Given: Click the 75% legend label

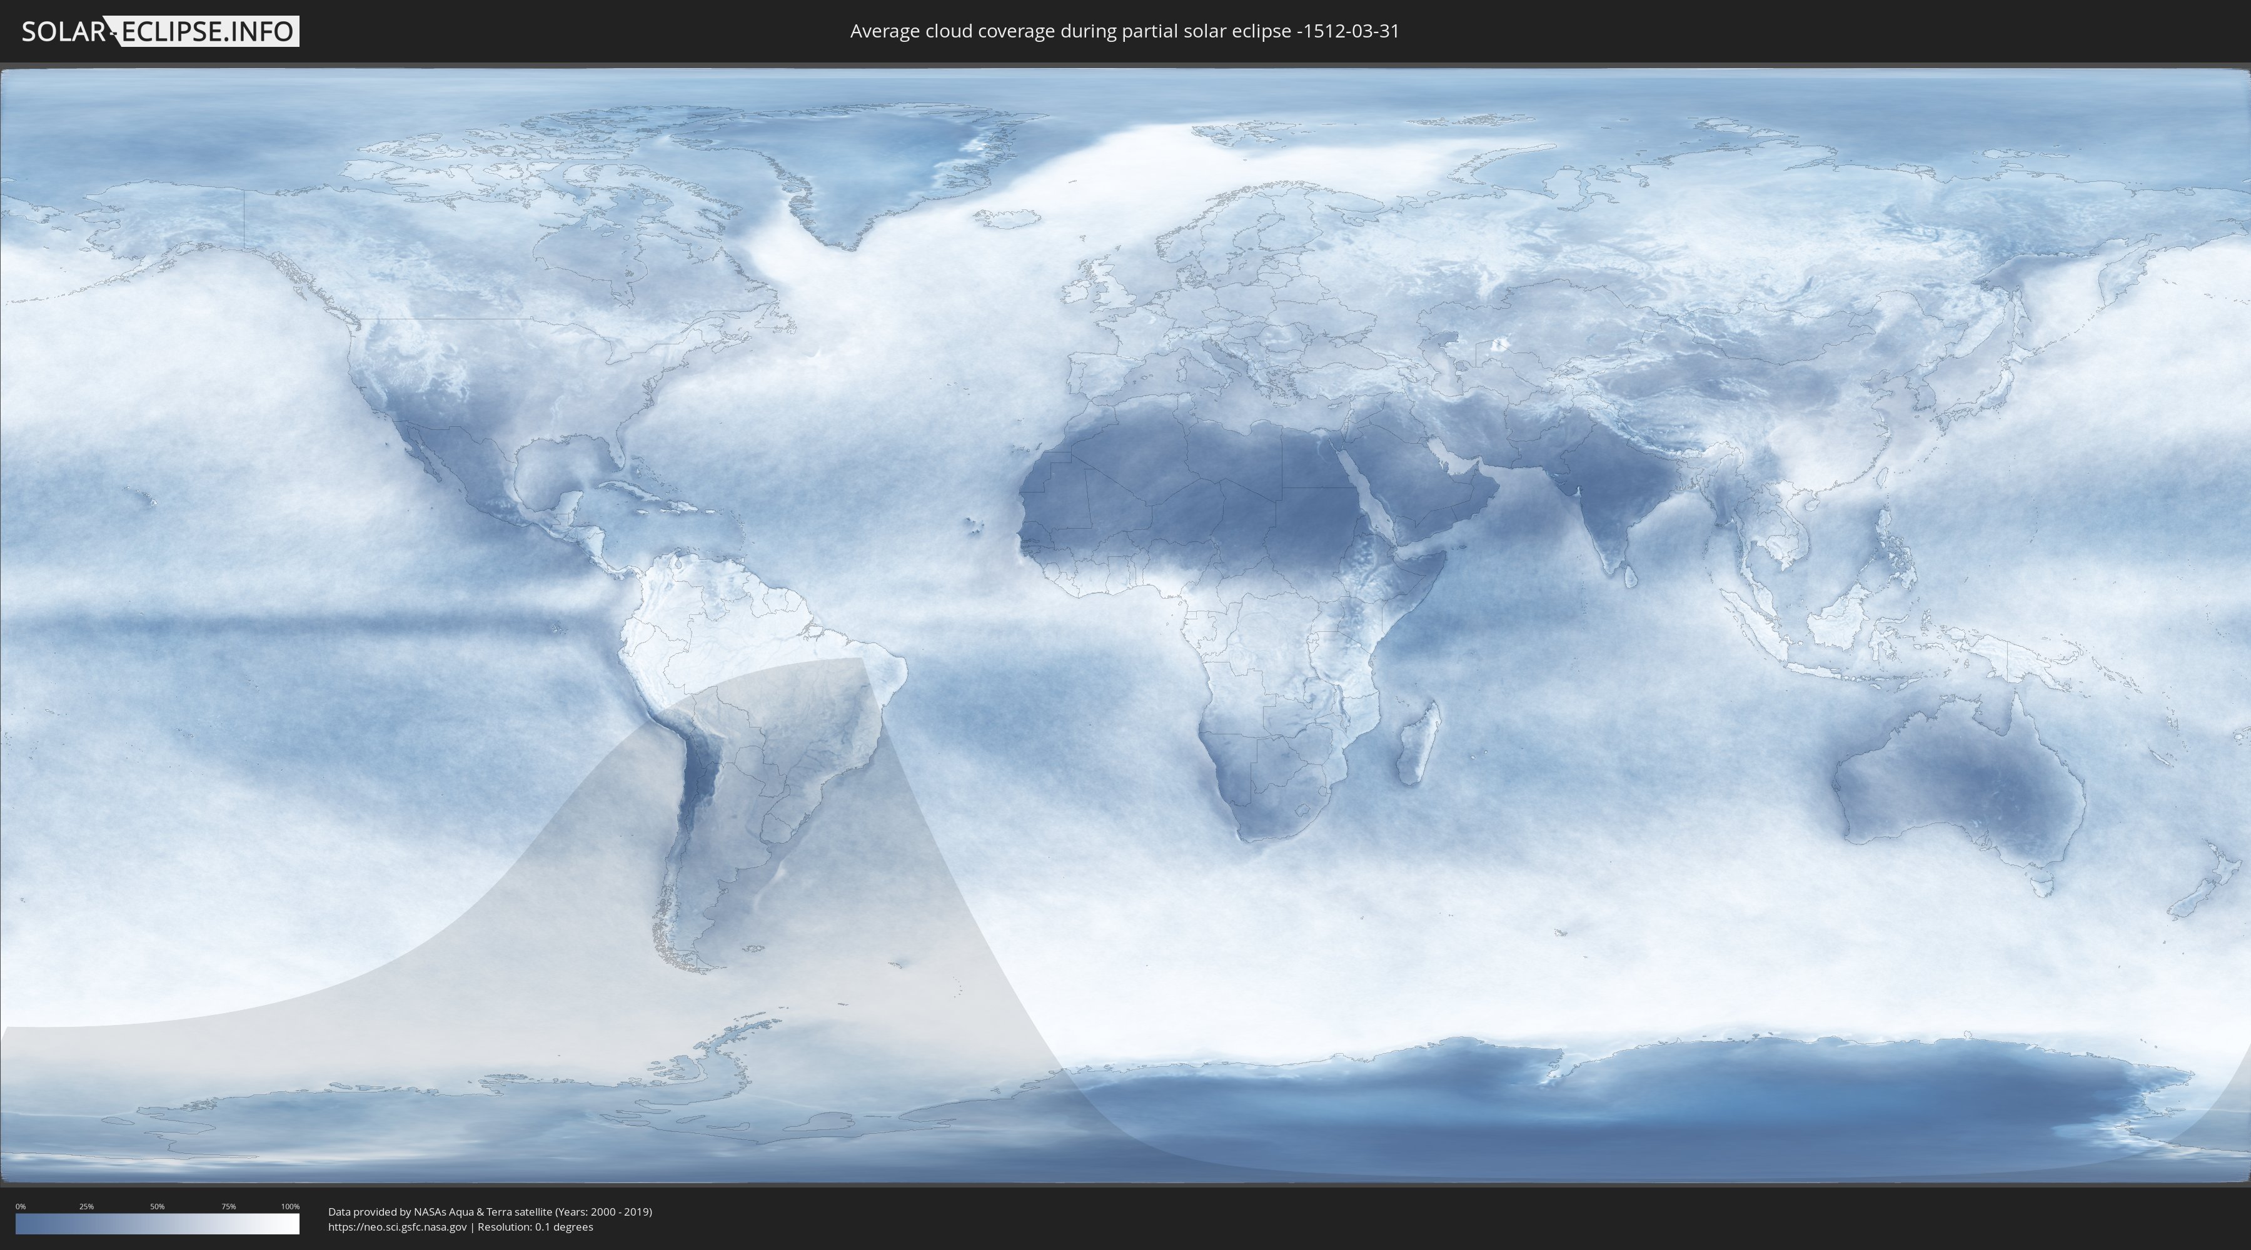Looking at the screenshot, I should 228,1206.
